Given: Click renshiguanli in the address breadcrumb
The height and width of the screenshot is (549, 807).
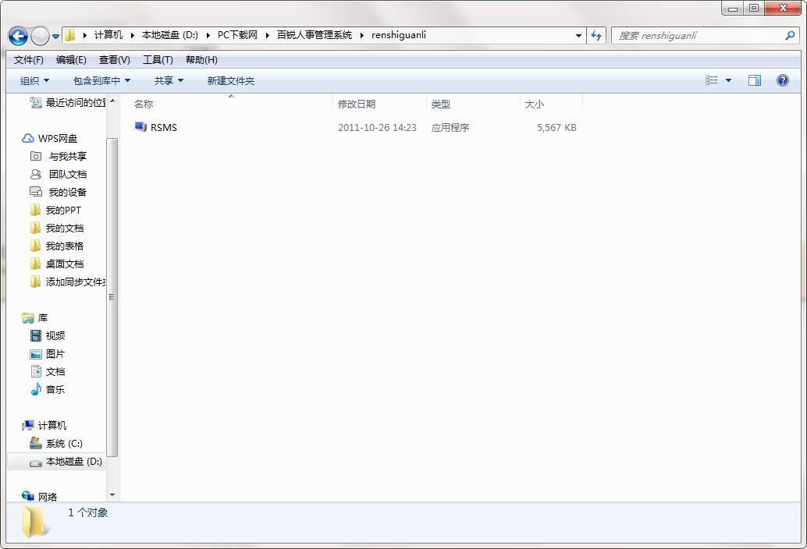Looking at the screenshot, I should coord(399,35).
